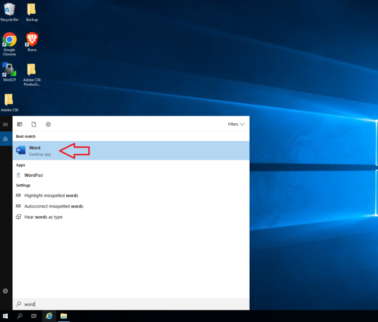Select the Settings filter icon
Screen dimensions: 378x322
48,124
